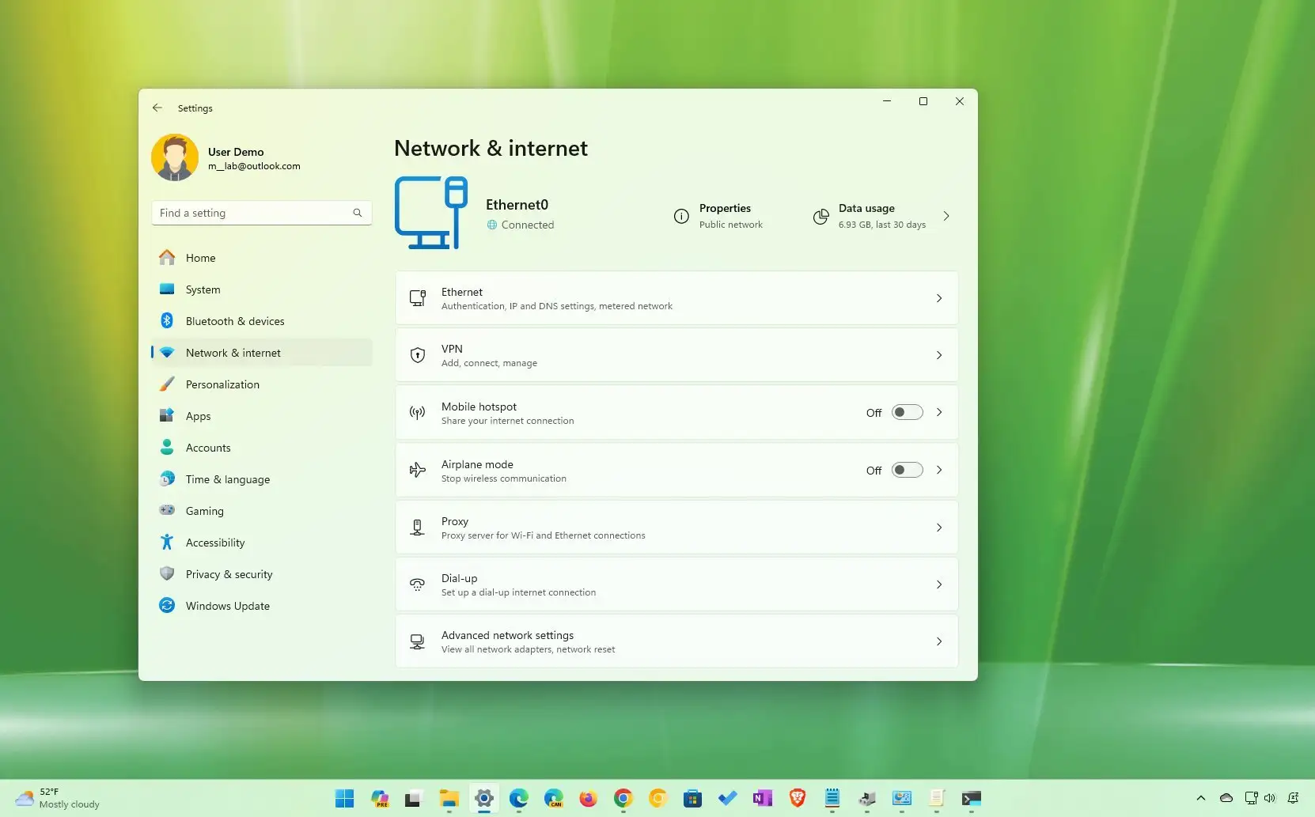Image resolution: width=1315 pixels, height=817 pixels.
Task: Click the VPN shield icon
Action: pos(418,355)
